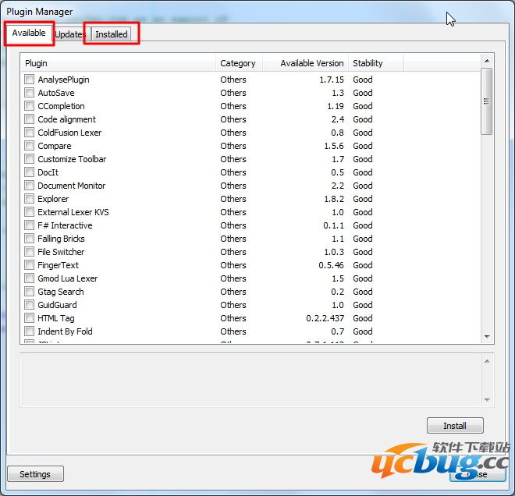Image resolution: width=515 pixels, height=496 pixels.
Task: Sort by the Category column header
Action: [239, 63]
